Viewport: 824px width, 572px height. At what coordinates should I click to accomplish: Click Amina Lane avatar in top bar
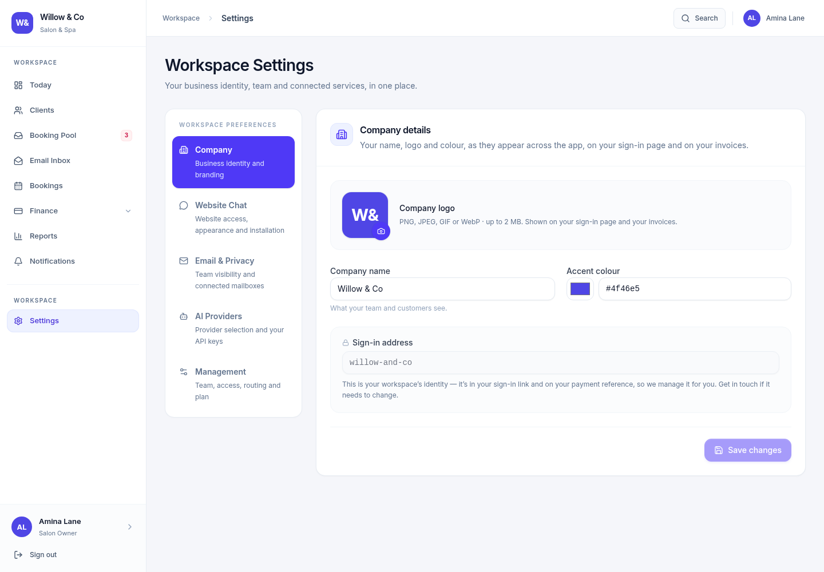(x=752, y=18)
